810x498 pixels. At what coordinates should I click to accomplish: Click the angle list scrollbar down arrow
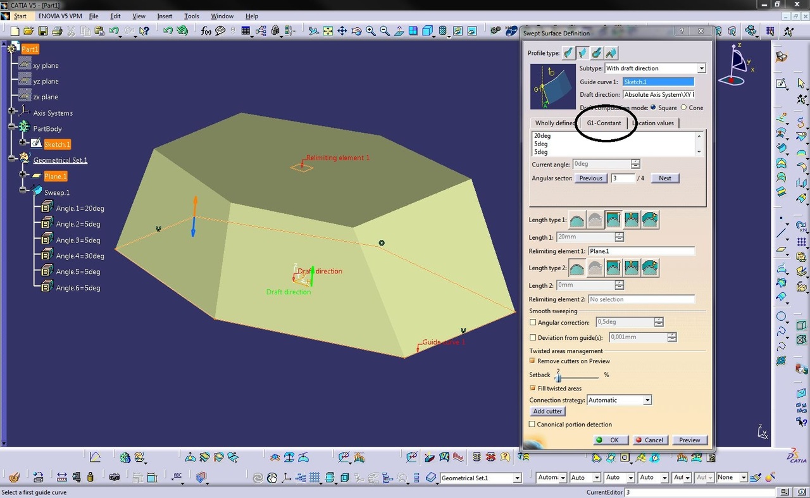pos(699,152)
